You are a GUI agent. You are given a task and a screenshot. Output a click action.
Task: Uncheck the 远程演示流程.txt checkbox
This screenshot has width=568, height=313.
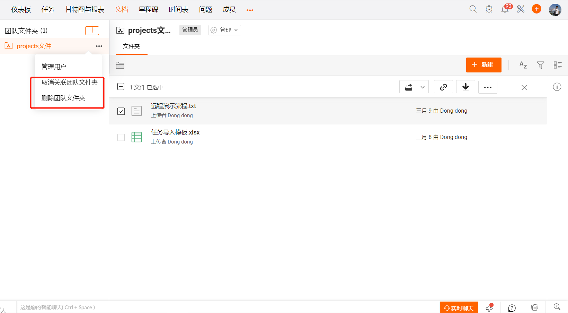click(121, 111)
